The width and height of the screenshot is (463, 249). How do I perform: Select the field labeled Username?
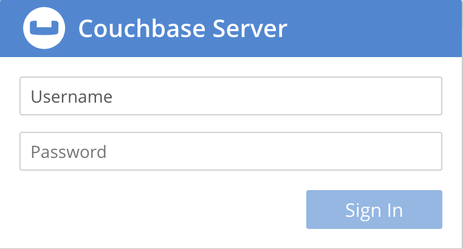click(x=231, y=96)
